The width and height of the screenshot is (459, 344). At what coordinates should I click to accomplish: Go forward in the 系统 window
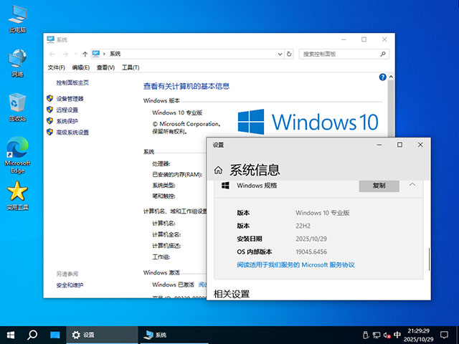tap(65, 54)
